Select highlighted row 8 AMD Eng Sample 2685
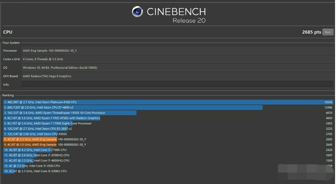The image size is (336, 184). [x=168, y=139]
